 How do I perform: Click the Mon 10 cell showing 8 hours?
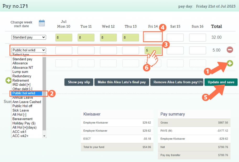coord(64,37)
